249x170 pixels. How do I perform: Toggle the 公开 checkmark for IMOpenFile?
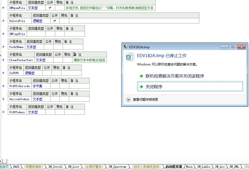[50, 8]
